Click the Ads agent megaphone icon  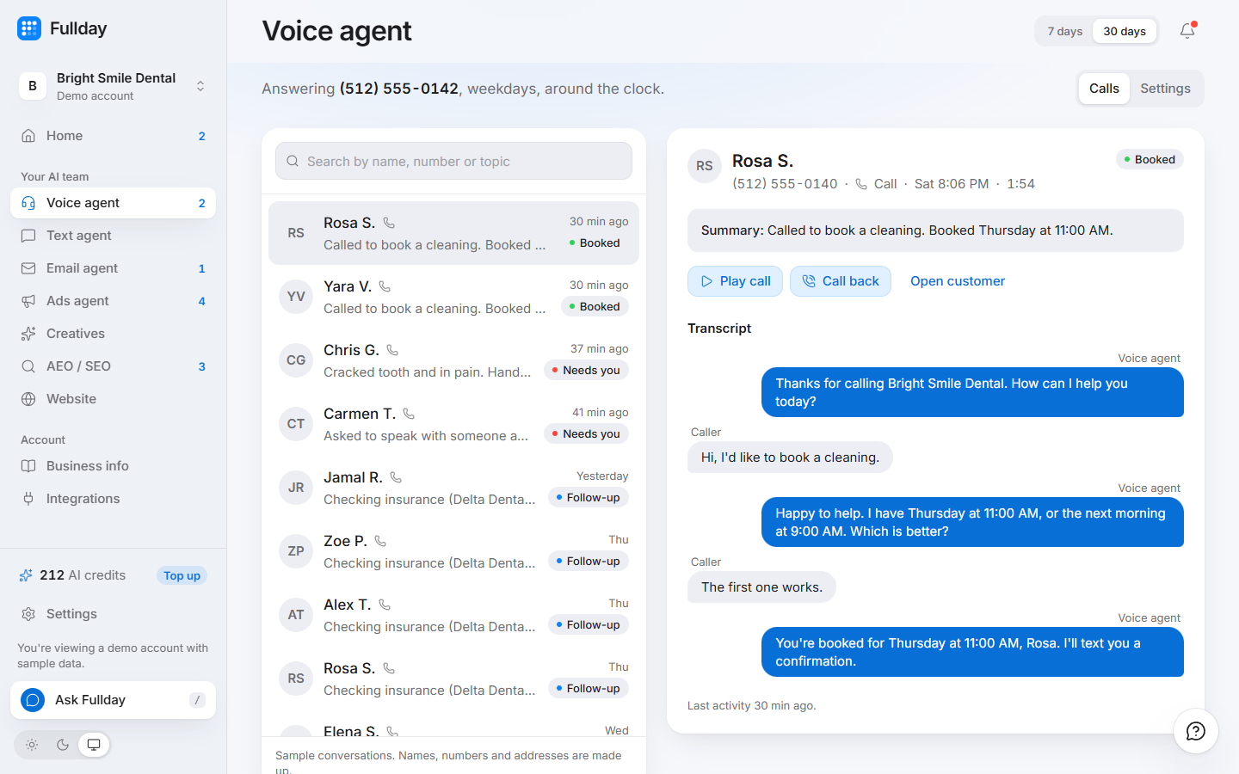pos(28,301)
